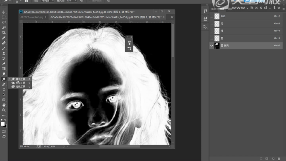This screenshot has width=286, height=161.
Task: Toggle visibility of 蓝 拷贝 channel
Action: (211, 46)
